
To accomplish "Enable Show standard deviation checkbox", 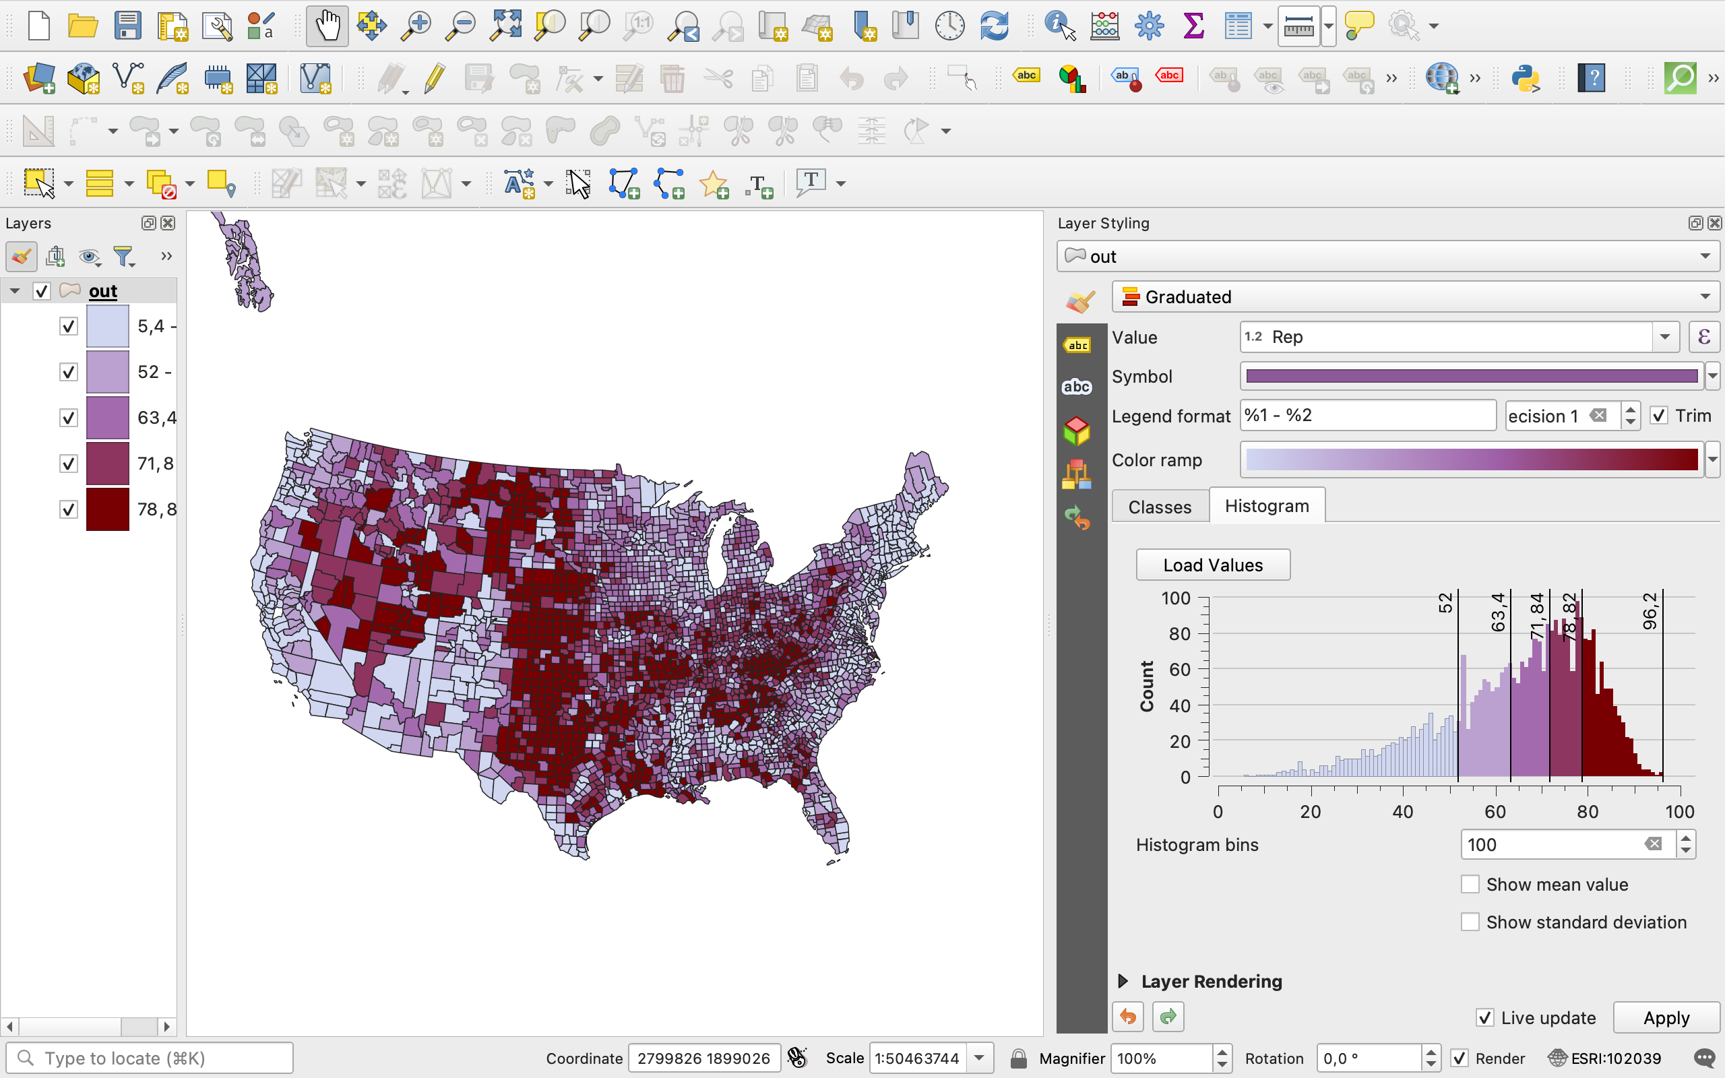I will tap(1470, 922).
